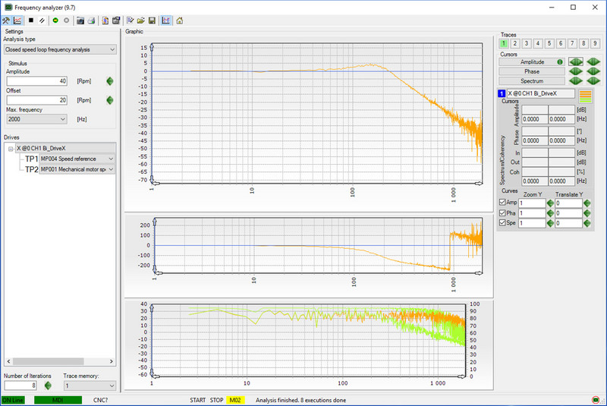The image size is (607, 406).
Task: Click the camera capture icon in toolbar
Action: (x=80, y=20)
